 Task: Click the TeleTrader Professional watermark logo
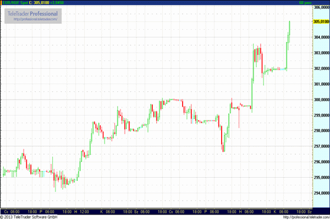(31, 13)
